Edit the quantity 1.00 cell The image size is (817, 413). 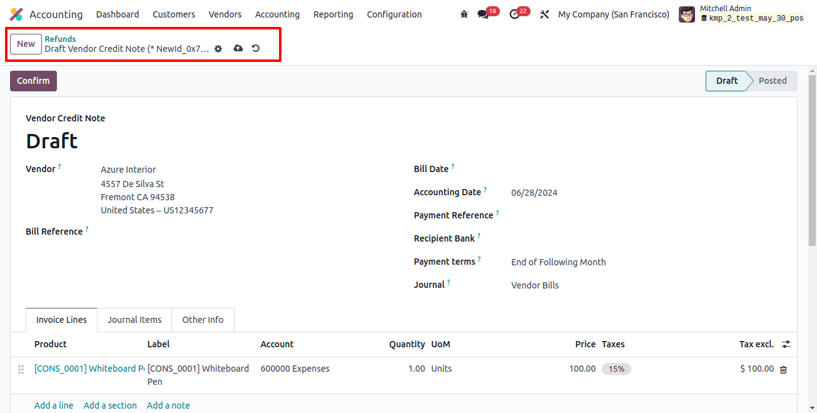[x=417, y=369]
